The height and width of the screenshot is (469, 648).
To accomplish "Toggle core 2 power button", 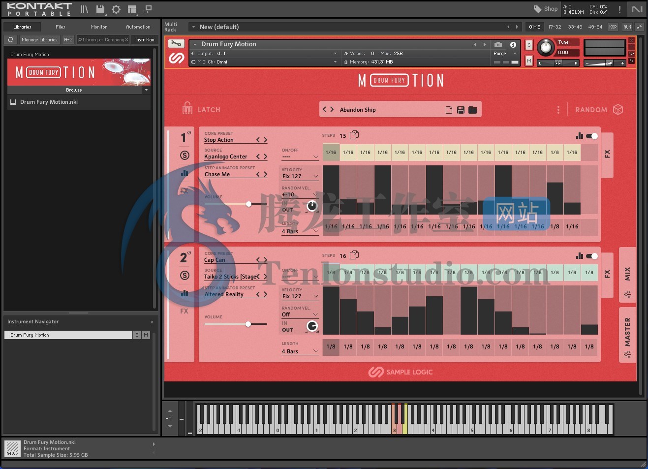I will [x=189, y=253].
